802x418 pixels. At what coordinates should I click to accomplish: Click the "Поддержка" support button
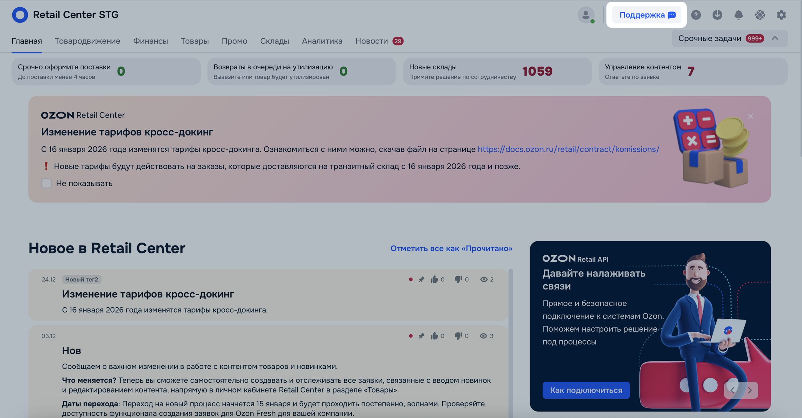click(x=647, y=15)
